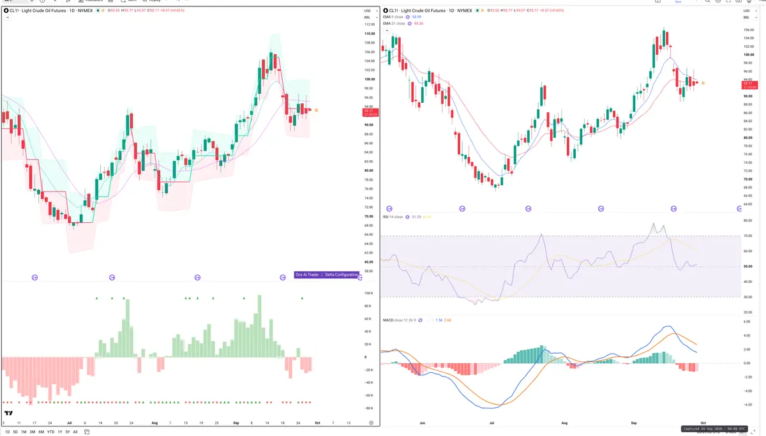Screen dimensions: 766x436
Task: Open leftmost event flag on right chart
Action: 389,209
